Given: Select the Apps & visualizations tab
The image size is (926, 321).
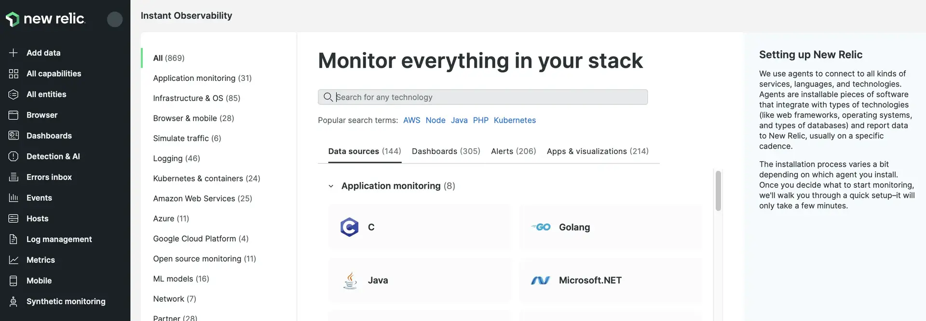Looking at the screenshot, I should coord(597,151).
